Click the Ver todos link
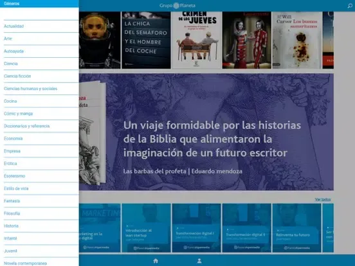Screen dimensions: 355x266 tap(323, 199)
